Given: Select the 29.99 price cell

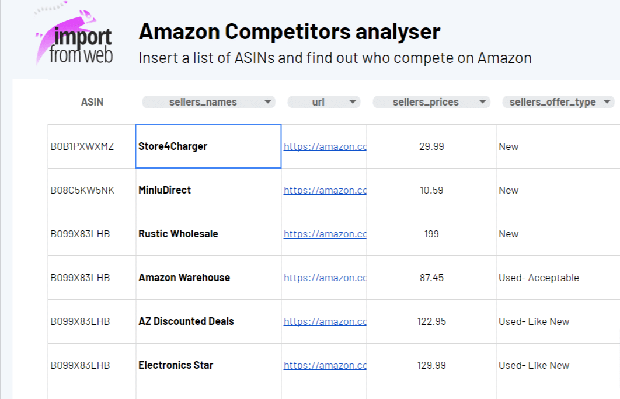Looking at the screenshot, I should 431,146.
